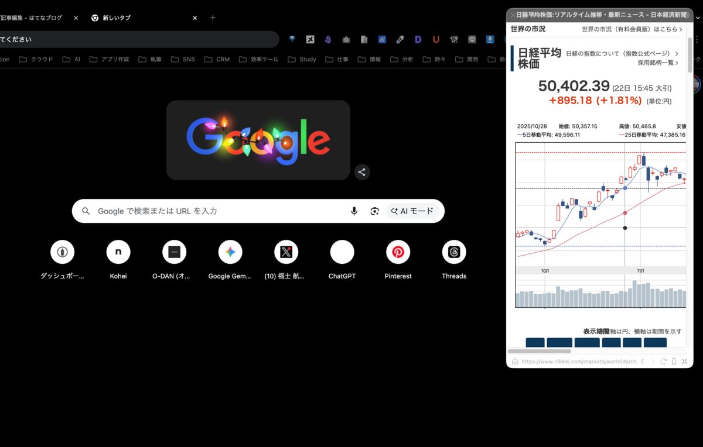The height and width of the screenshot is (447, 703).
Task: Click the microphone voice search icon
Action: pos(354,211)
